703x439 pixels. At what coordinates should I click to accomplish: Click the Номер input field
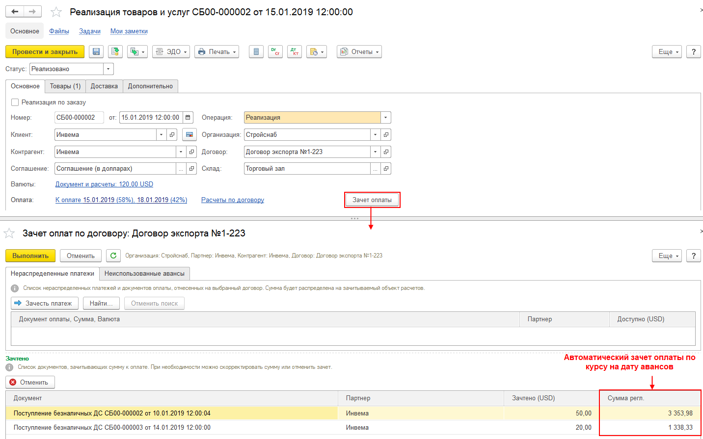[x=79, y=117]
